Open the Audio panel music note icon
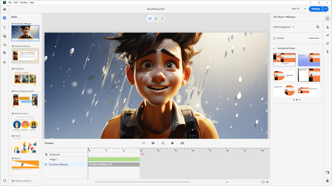The width and height of the screenshot is (332, 186). point(327,43)
